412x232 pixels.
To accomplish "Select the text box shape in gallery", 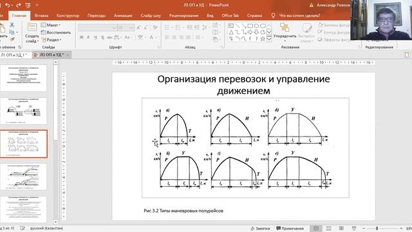I will [x=231, y=26].
